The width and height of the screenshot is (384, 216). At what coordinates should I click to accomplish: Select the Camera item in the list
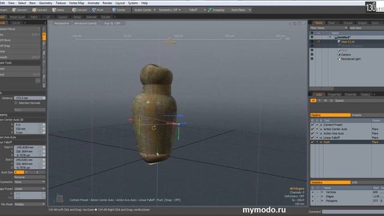(346, 55)
